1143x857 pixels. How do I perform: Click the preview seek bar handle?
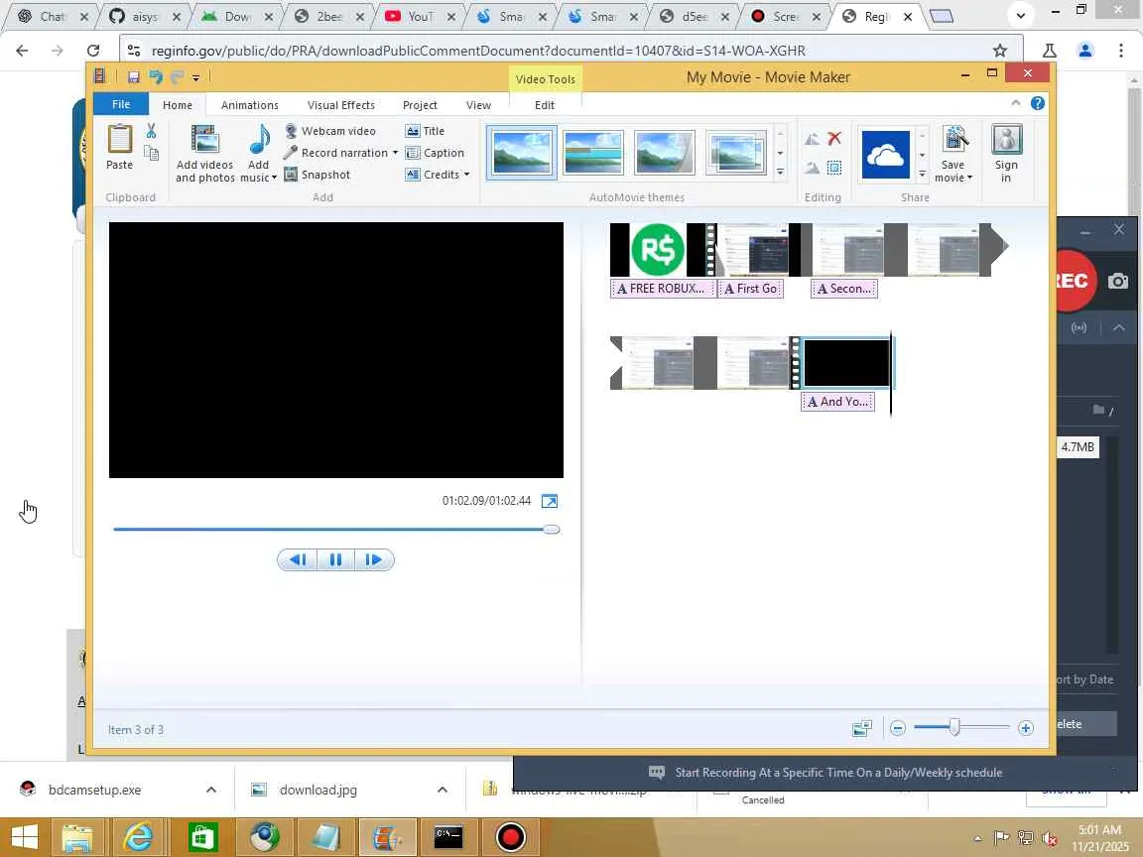click(x=552, y=529)
